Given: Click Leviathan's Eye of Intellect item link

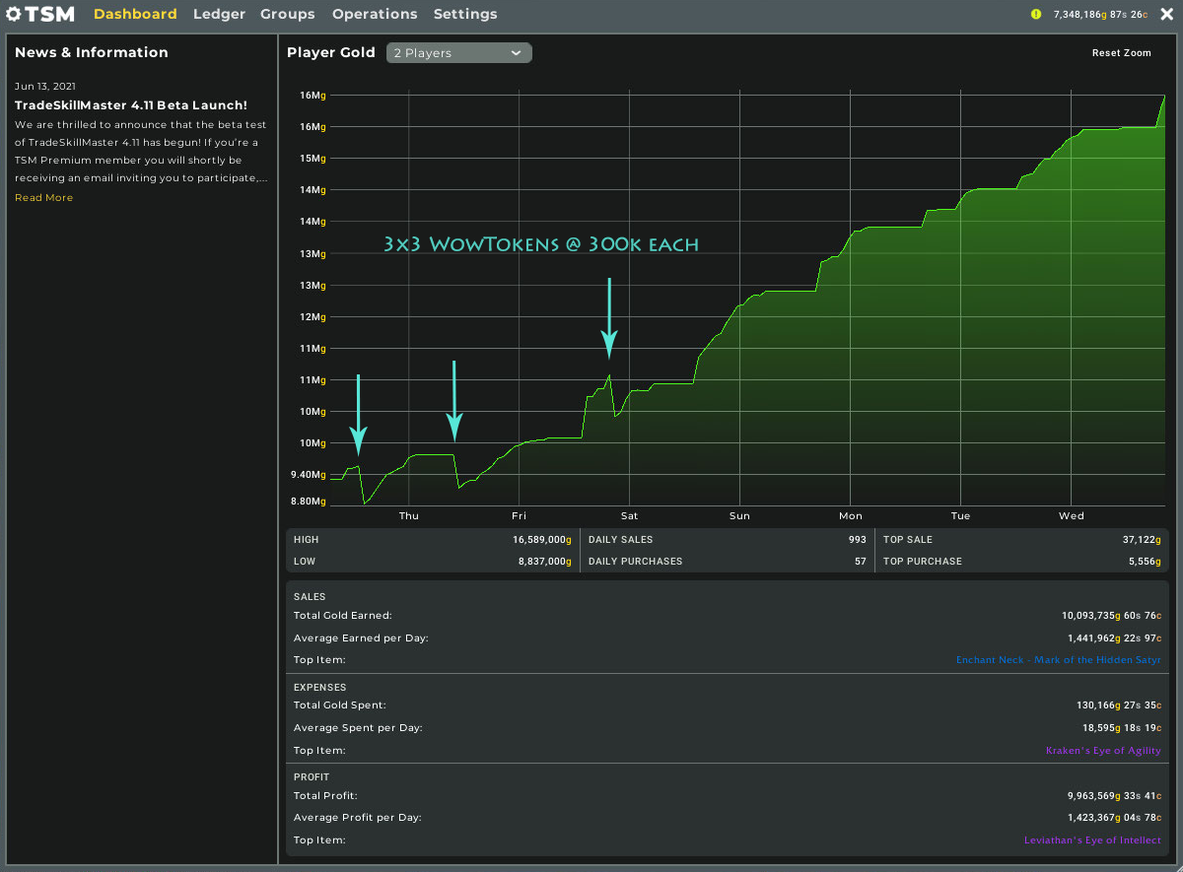Looking at the screenshot, I should point(1092,840).
